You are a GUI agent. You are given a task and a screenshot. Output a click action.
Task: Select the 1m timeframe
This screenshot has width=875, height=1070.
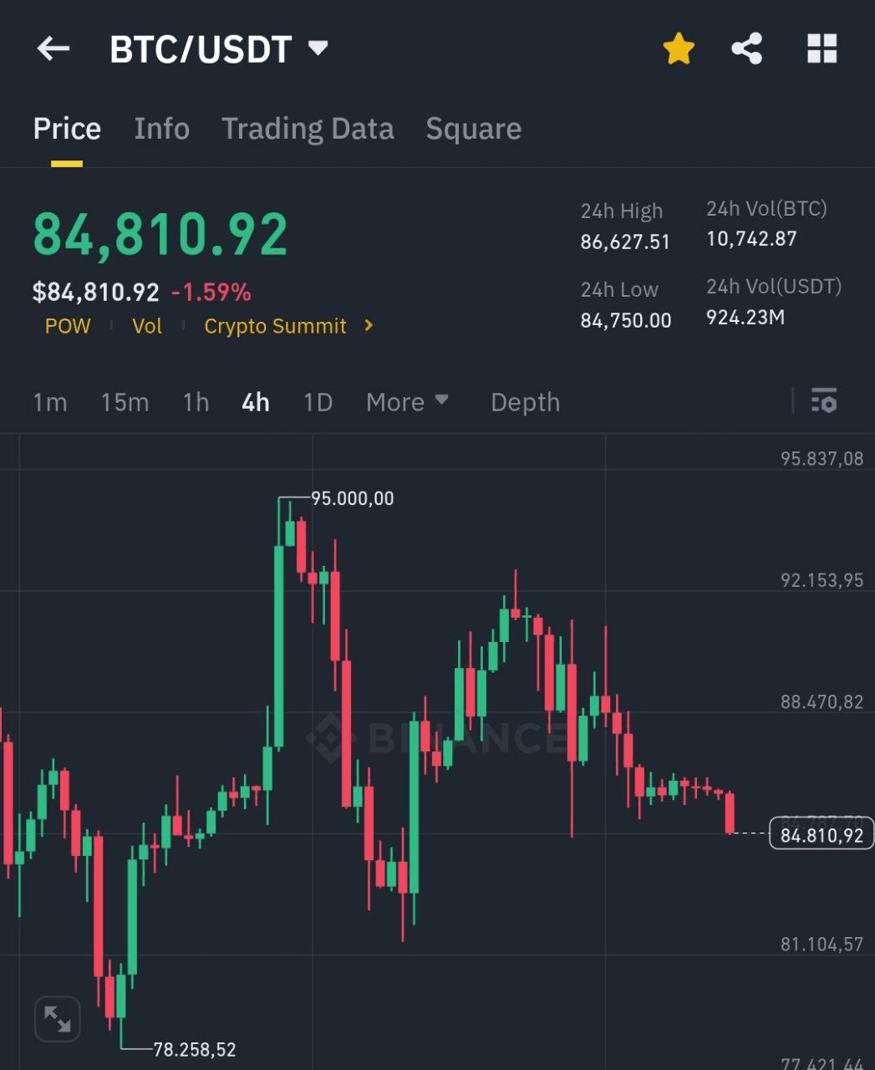tap(49, 402)
